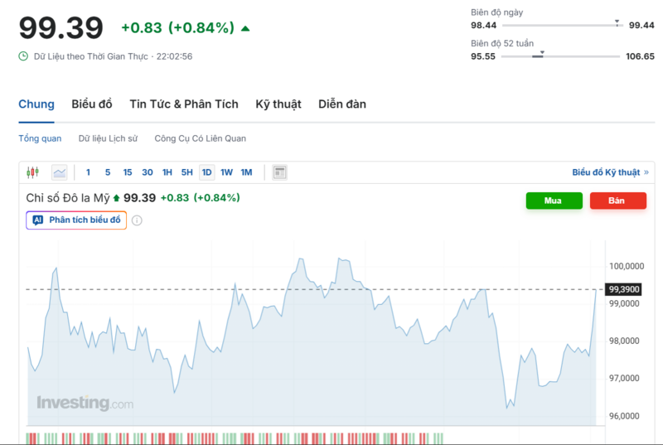The image size is (663, 445).
Task: Click the Investing.com watermark logo
Action: (85, 404)
